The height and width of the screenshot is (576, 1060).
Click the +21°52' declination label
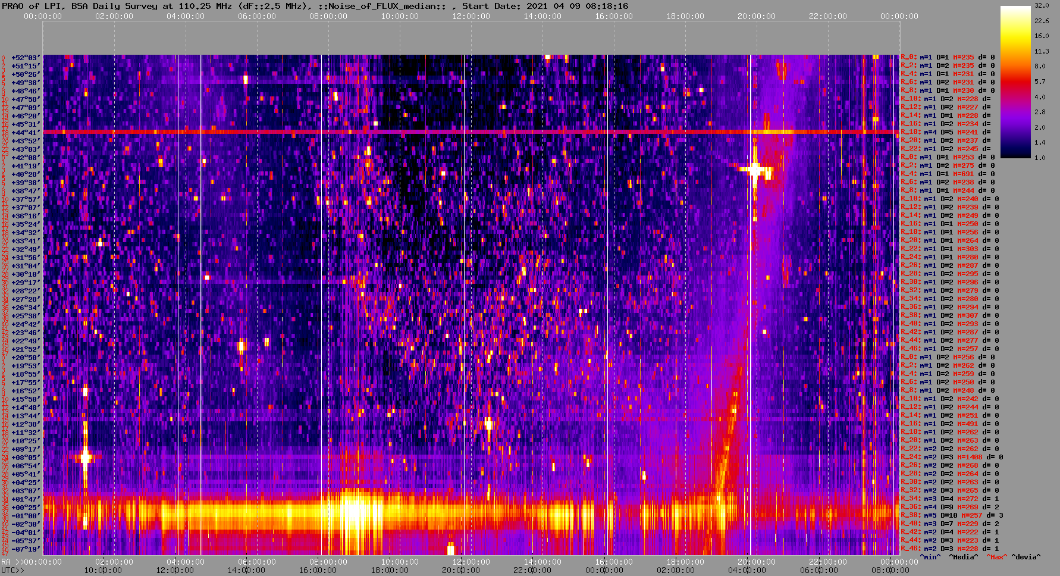tap(26, 349)
